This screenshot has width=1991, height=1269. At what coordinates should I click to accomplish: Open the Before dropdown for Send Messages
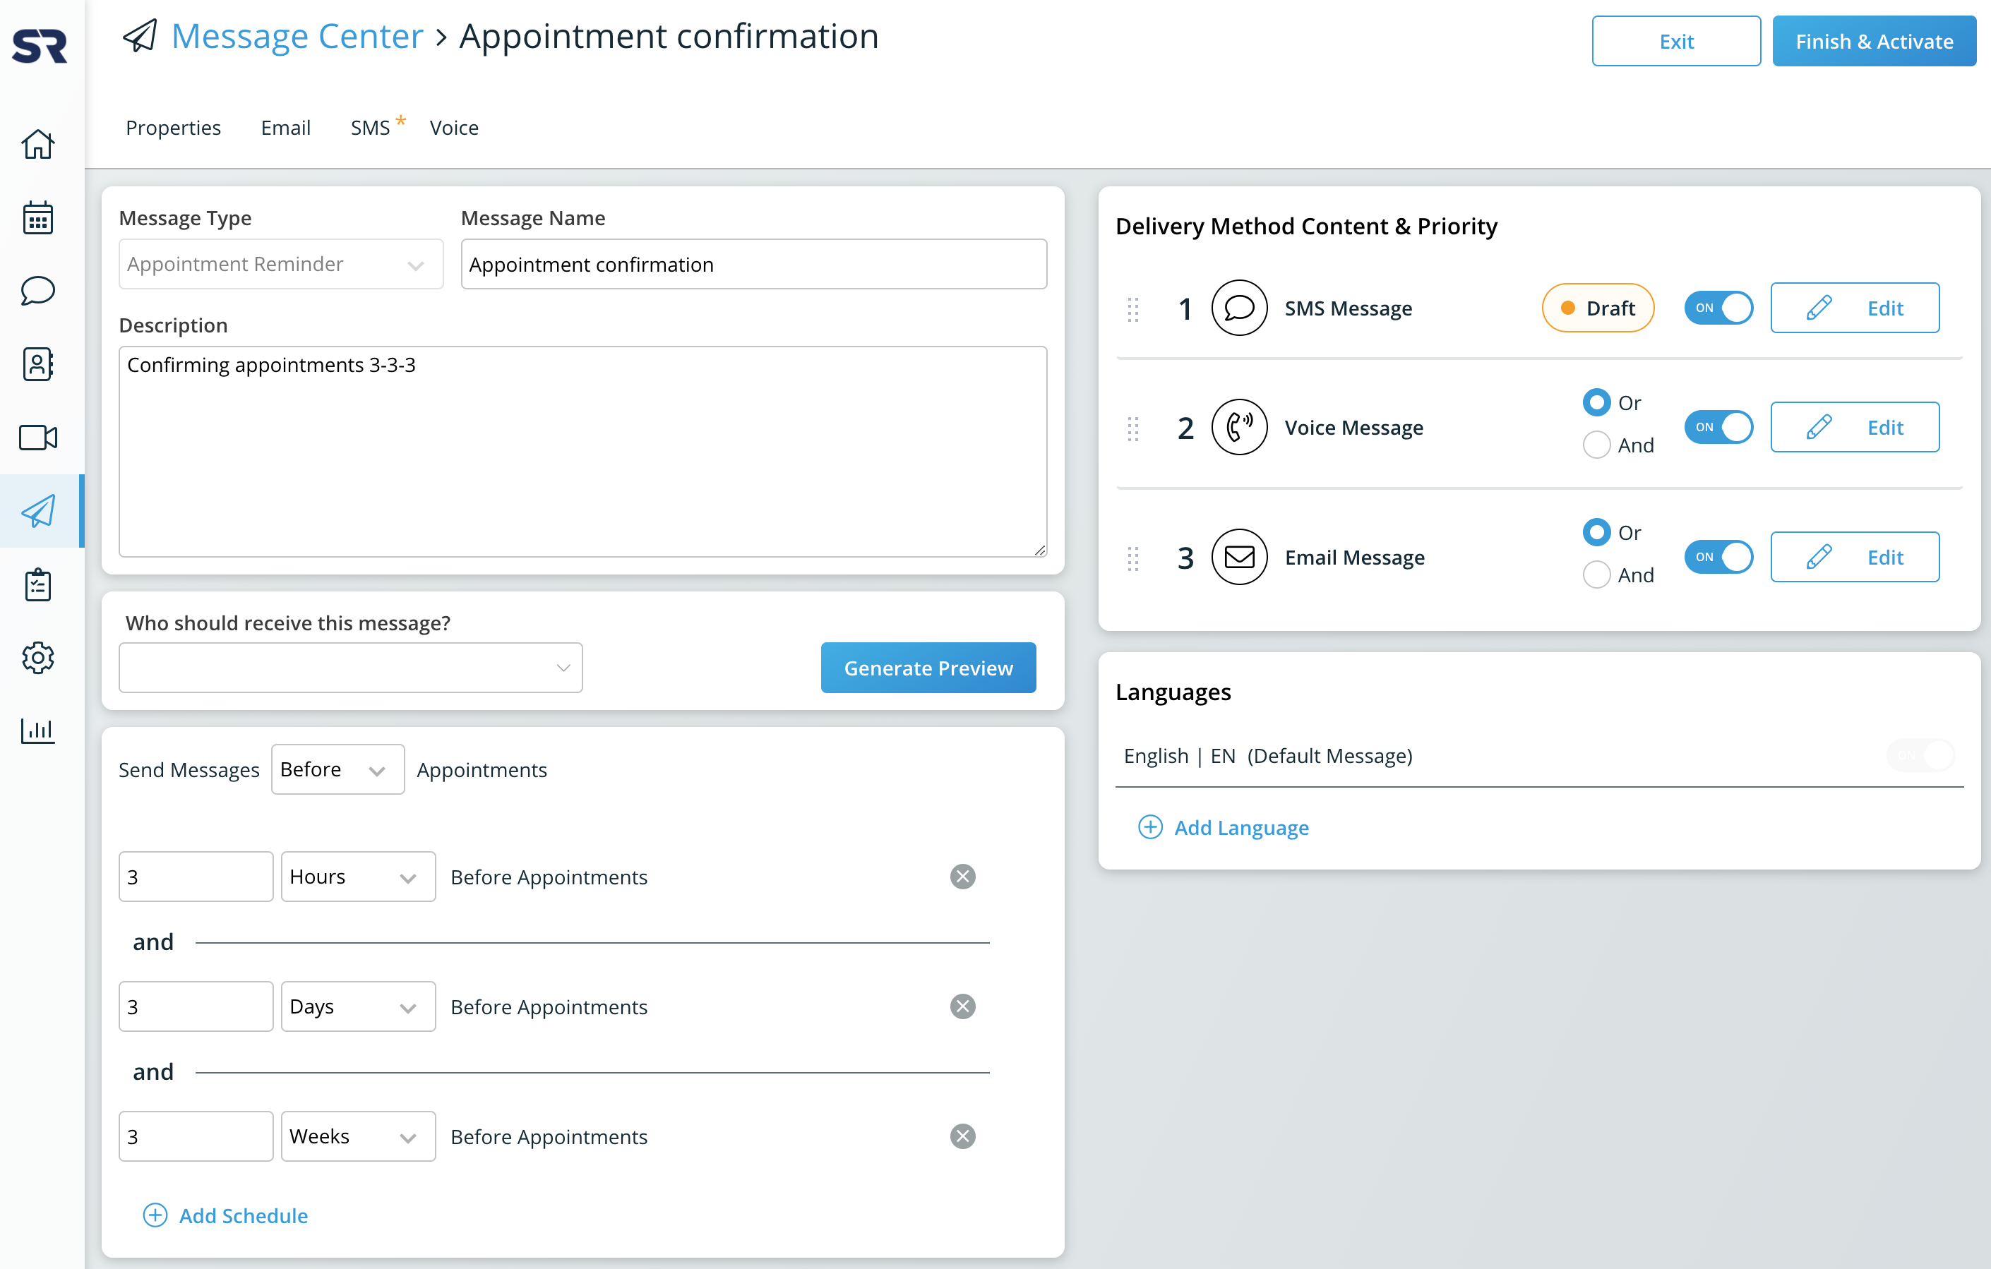pyautogui.click(x=337, y=769)
